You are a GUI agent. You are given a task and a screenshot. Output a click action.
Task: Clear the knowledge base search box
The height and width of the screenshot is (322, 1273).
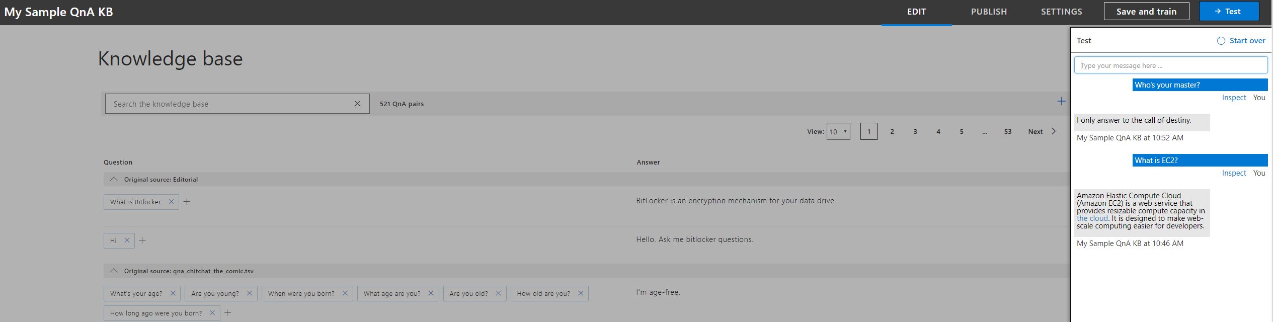tap(357, 104)
